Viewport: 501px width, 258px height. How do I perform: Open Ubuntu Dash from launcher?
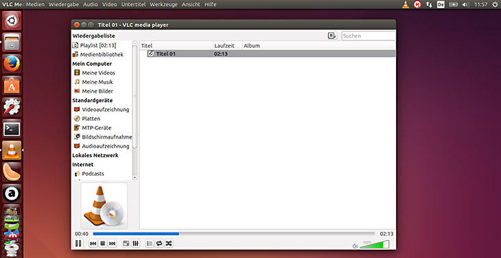(x=12, y=21)
